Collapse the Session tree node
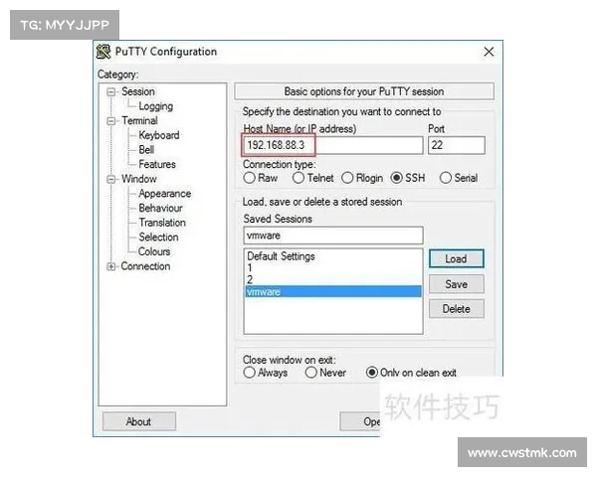 (x=111, y=92)
